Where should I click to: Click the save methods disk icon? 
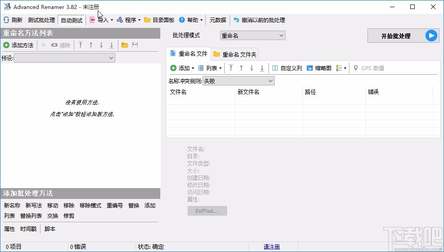click(135, 45)
